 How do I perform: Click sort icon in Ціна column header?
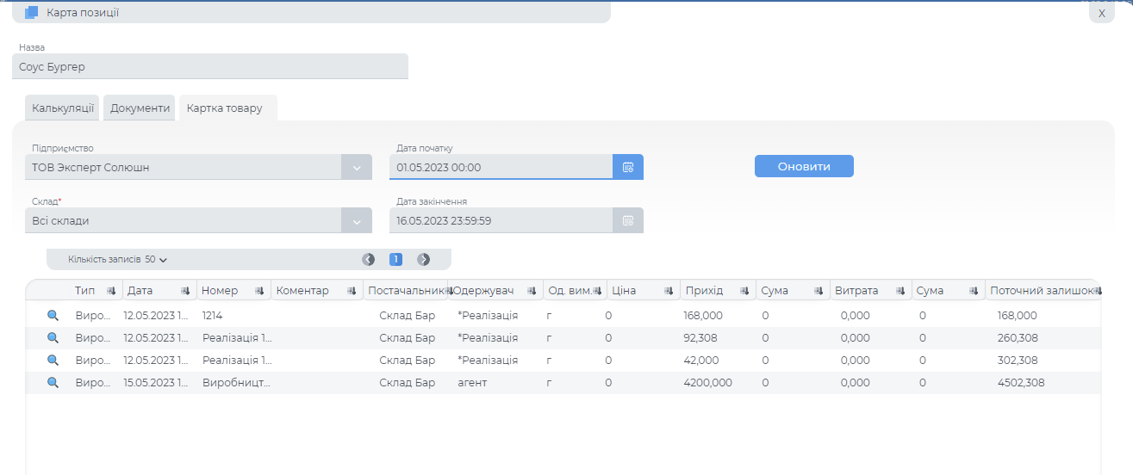(669, 291)
